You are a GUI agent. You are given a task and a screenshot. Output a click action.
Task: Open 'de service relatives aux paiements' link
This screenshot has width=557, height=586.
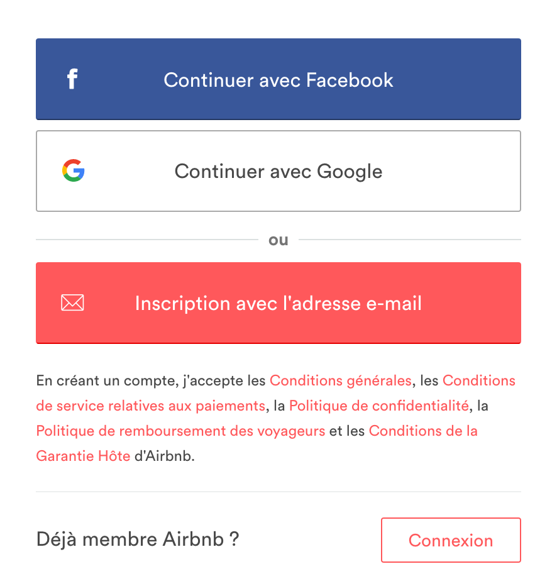[150, 406]
